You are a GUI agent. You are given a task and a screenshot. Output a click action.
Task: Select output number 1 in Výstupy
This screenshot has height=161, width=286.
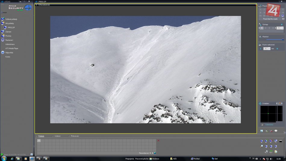(x=262, y=28)
